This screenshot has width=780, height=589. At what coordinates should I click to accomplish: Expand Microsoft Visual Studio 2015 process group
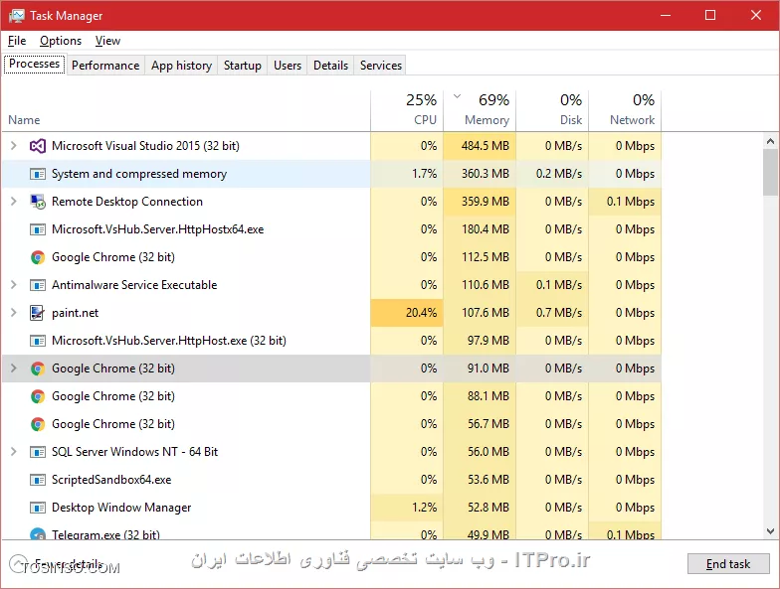tap(14, 145)
